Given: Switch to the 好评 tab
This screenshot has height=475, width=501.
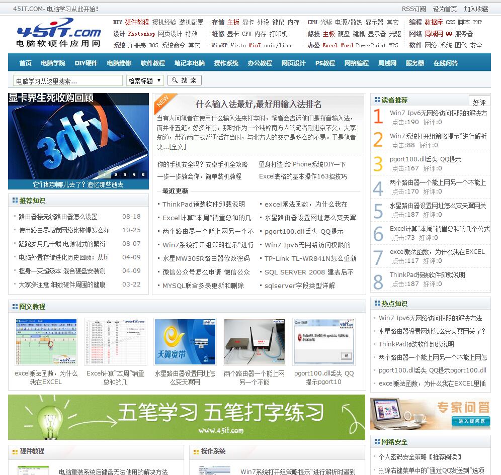Looking at the screenshot, I should pyautogui.click(x=479, y=102).
